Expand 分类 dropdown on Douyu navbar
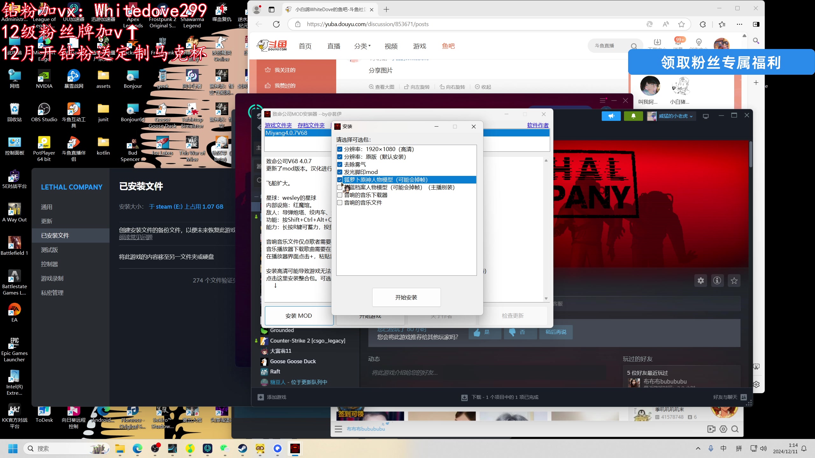The width and height of the screenshot is (815, 458). [362, 46]
